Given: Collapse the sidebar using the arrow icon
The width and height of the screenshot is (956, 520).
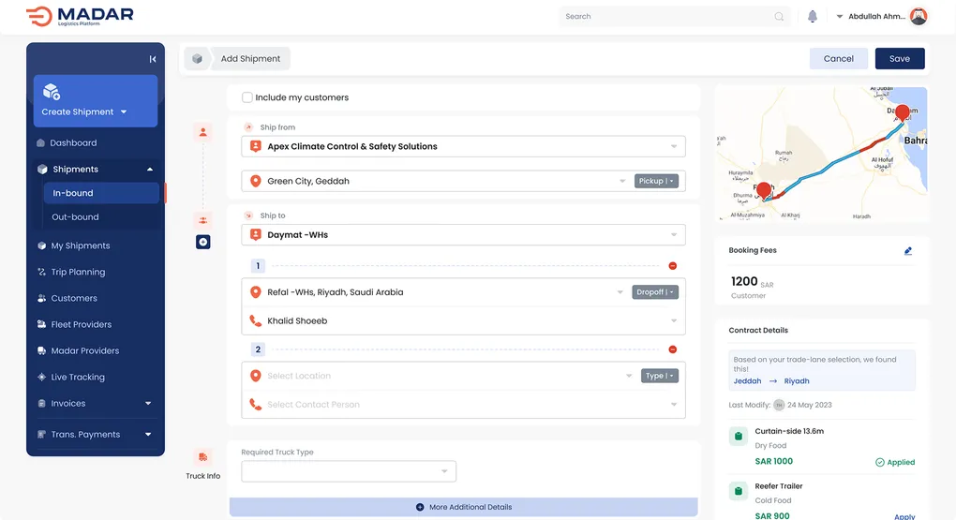Looking at the screenshot, I should coord(153,59).
